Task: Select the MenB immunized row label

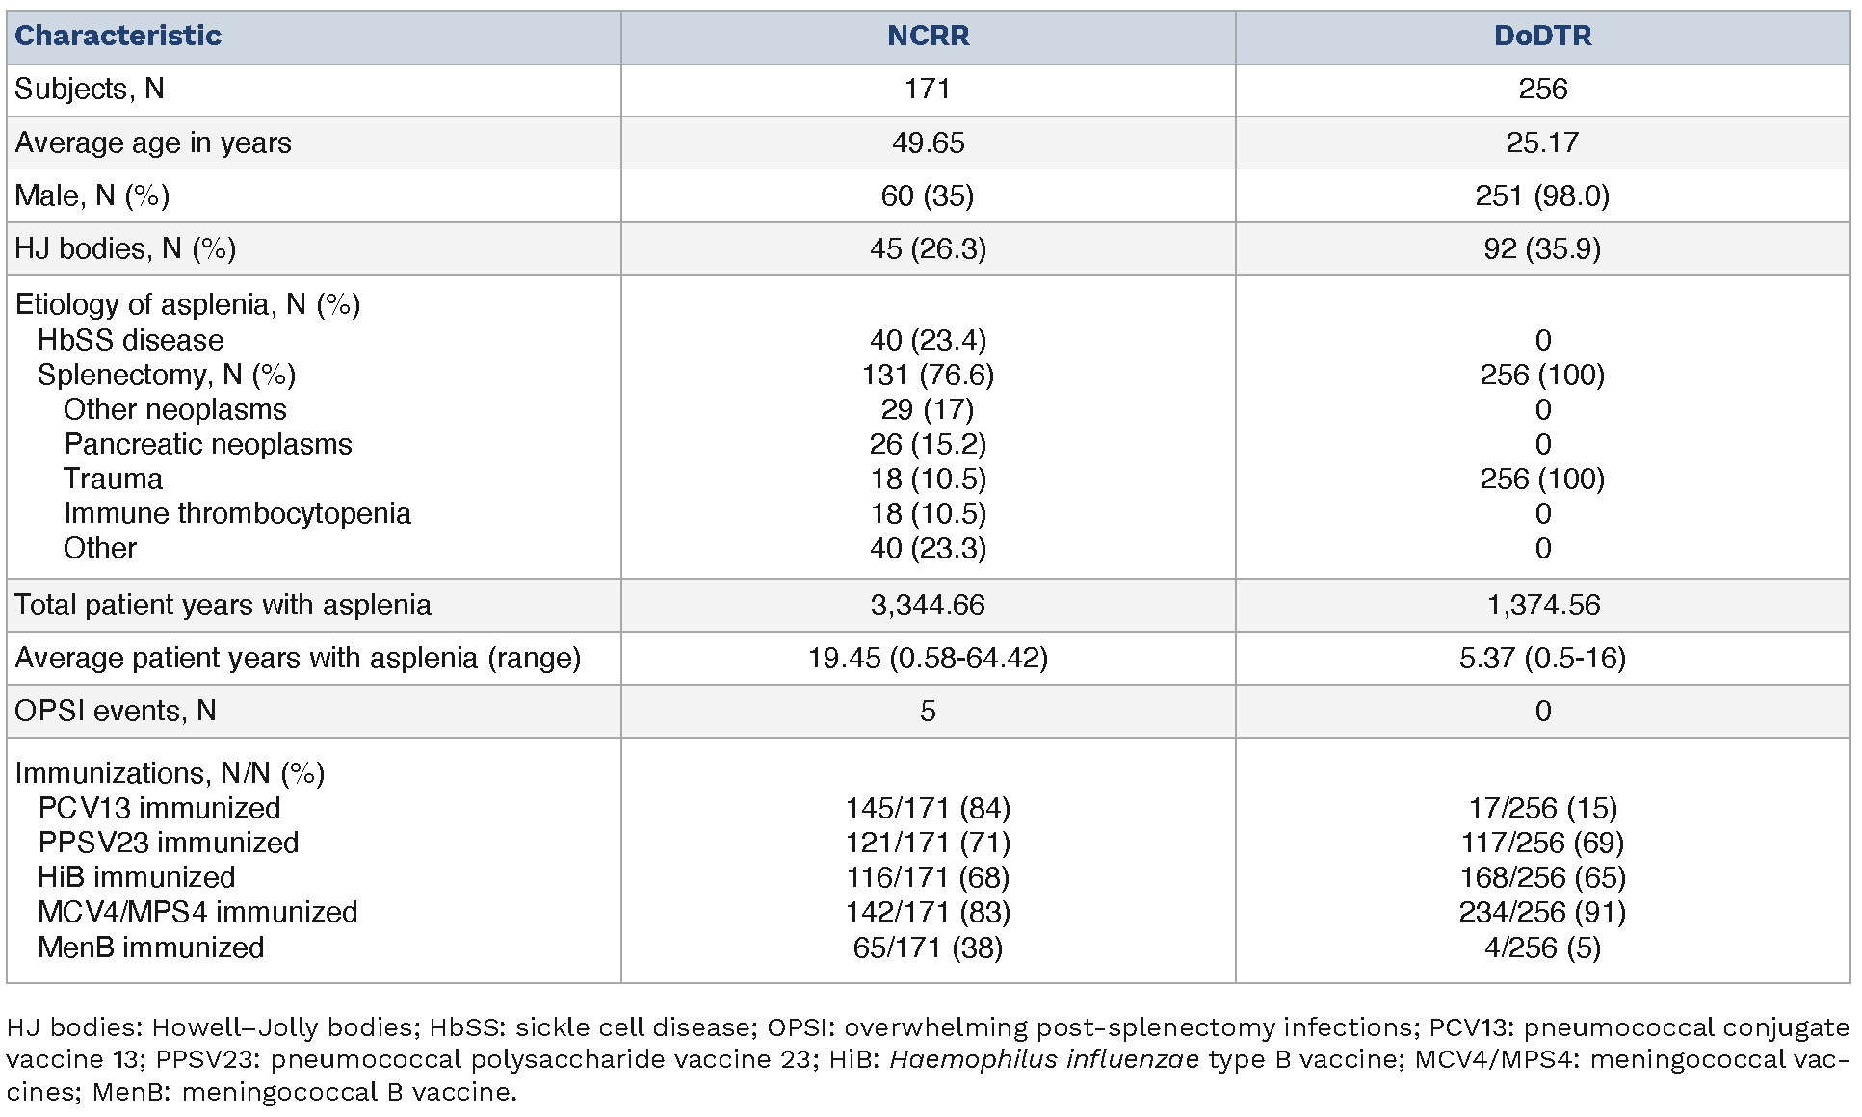Action: [x=150, y=948]
